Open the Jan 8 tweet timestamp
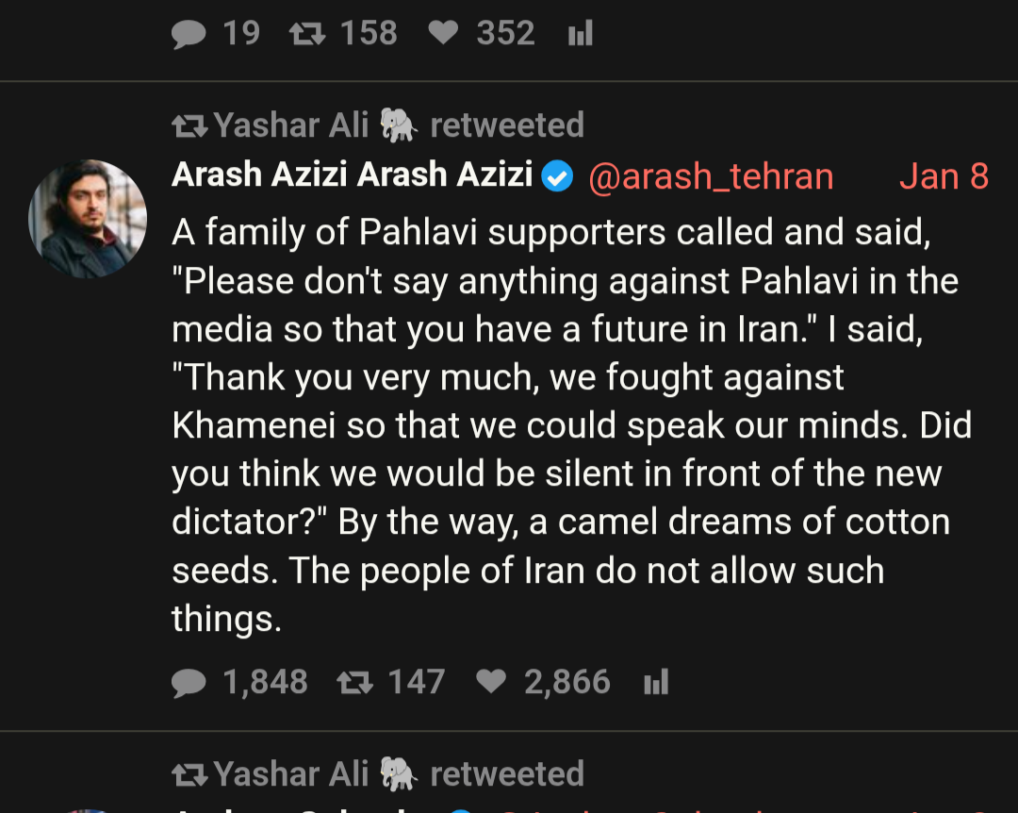Screen dimensions: 1018x813 [944, 176]
